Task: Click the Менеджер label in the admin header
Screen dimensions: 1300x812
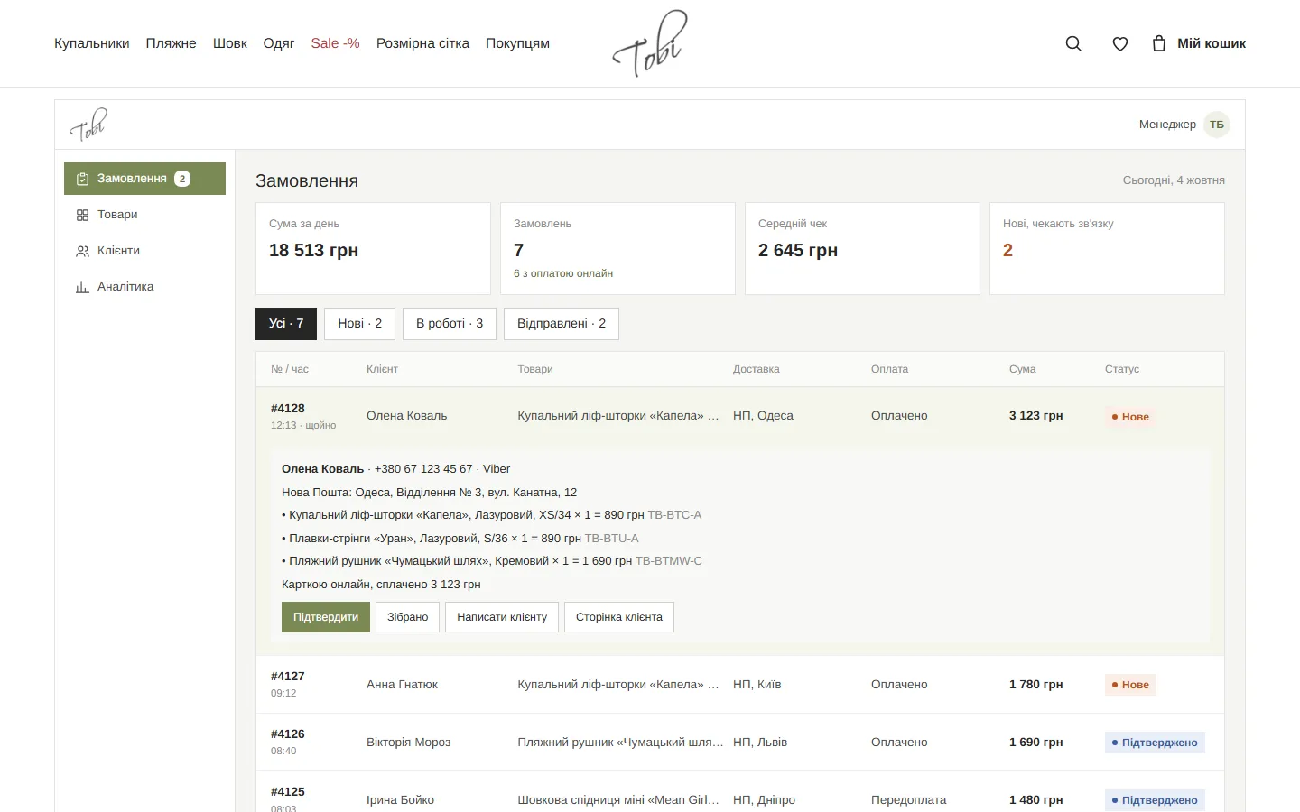Action: click(1167, 125)
